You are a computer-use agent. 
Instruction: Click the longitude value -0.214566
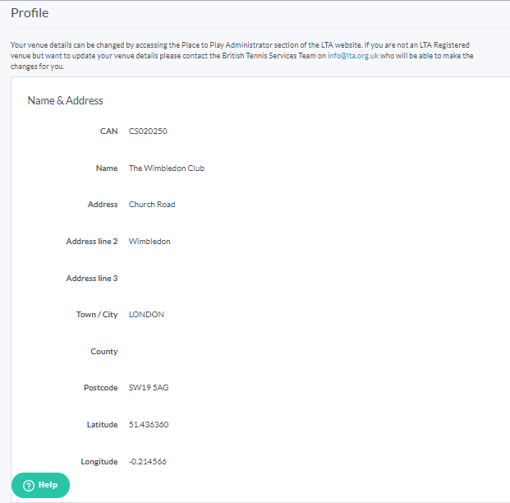[x=148, y=462]
